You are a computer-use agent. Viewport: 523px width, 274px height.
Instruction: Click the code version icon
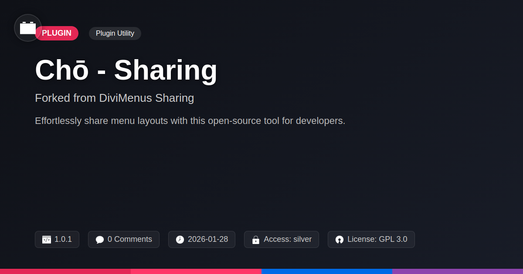point(47,240)
